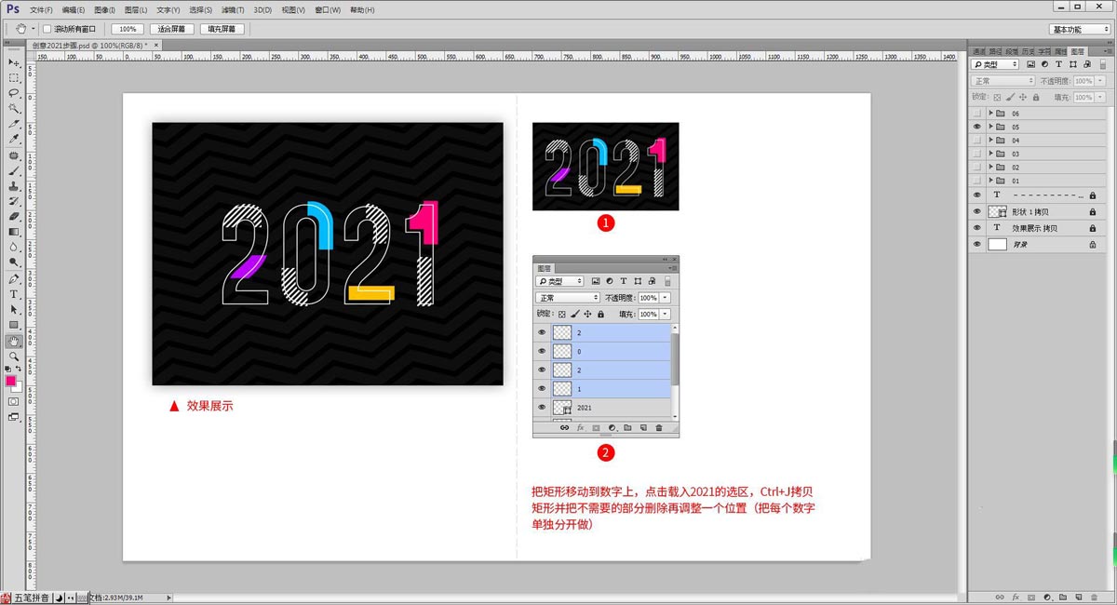Expand group folder 02
1117x605 pixels.
(990, 168)
